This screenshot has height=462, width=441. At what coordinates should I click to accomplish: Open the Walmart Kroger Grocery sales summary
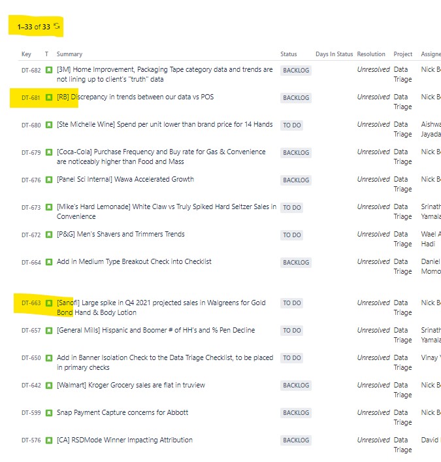pyautogui.click(x=131, y=385)
